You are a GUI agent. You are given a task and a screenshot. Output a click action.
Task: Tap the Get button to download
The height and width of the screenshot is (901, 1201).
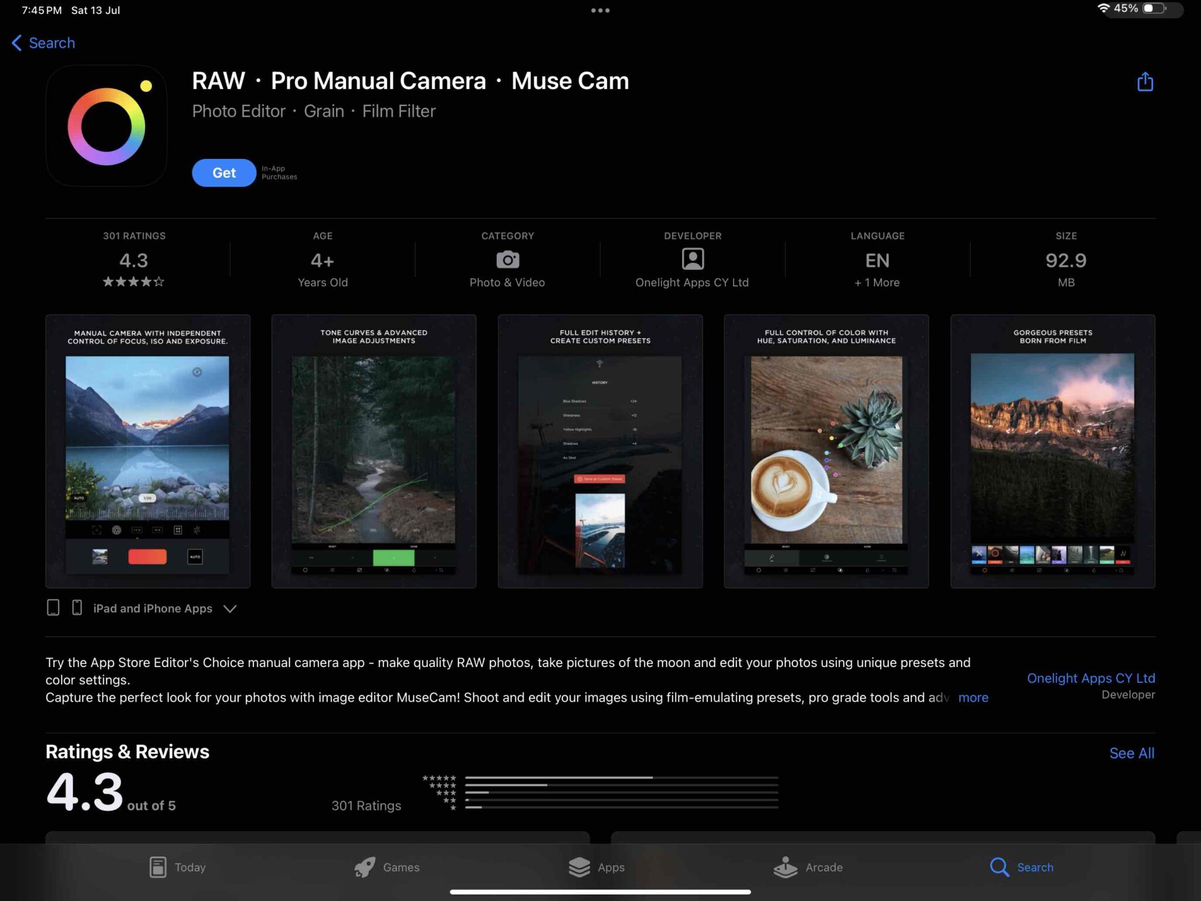pos(223,172)
